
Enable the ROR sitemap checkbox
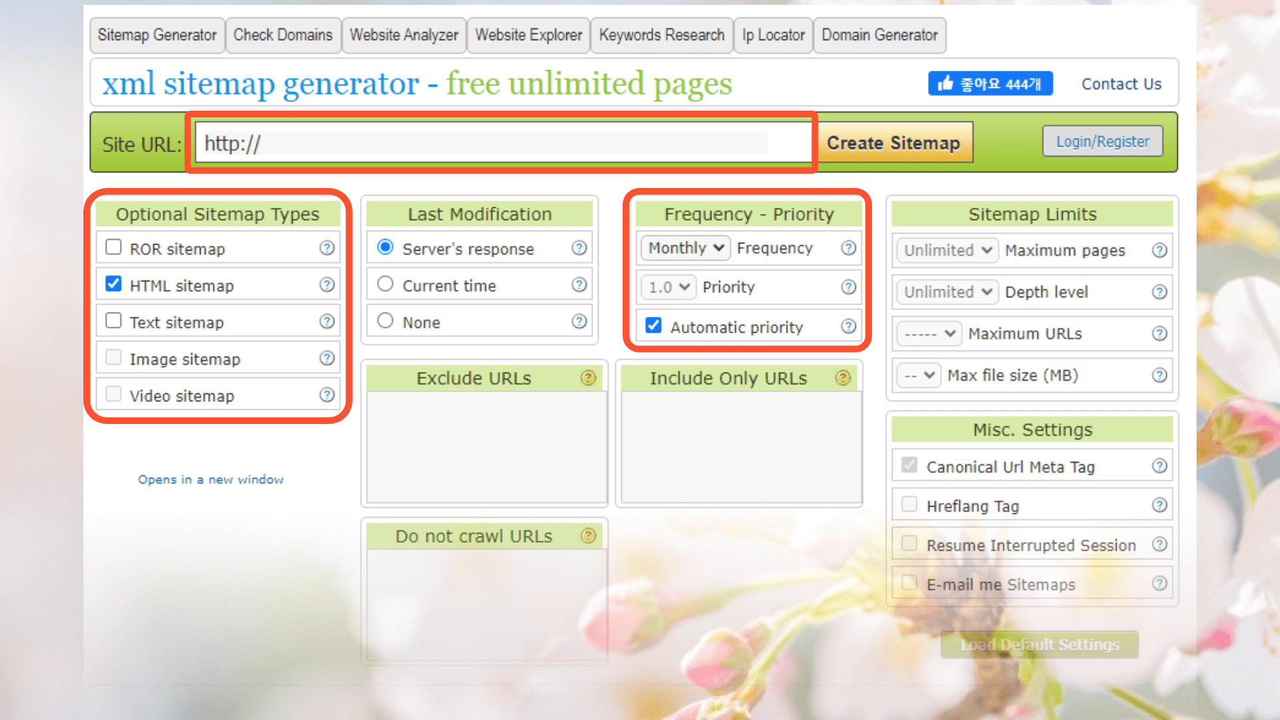tap(113, 248)
